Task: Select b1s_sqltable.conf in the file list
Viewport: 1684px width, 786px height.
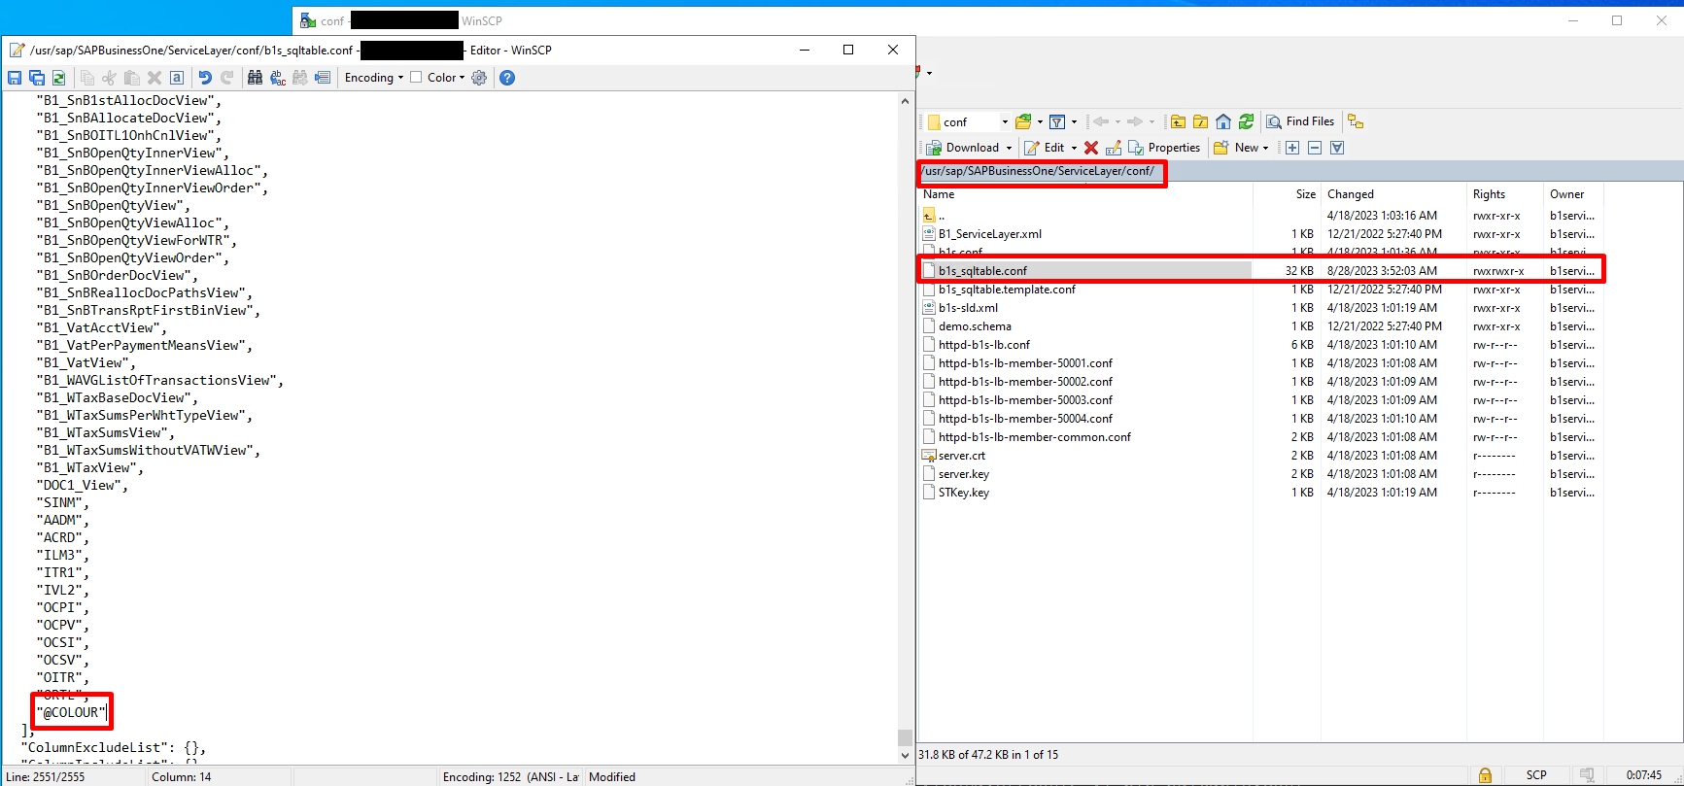Action: (x=982, y=271)
